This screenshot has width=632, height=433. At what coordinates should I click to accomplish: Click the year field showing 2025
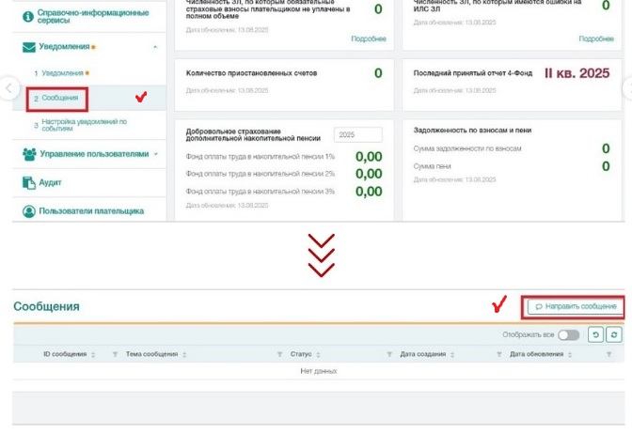358,135
